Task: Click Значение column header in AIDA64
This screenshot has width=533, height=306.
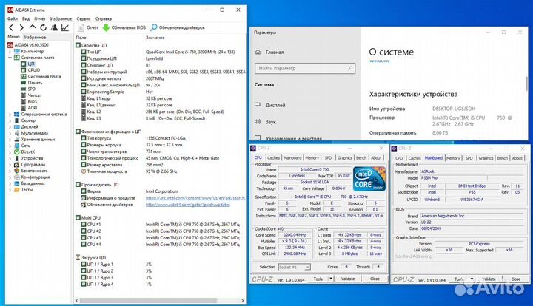Action: click(155, 37)
